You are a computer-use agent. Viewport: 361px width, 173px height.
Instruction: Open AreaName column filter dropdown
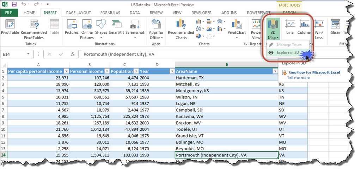tap(275, 71)
